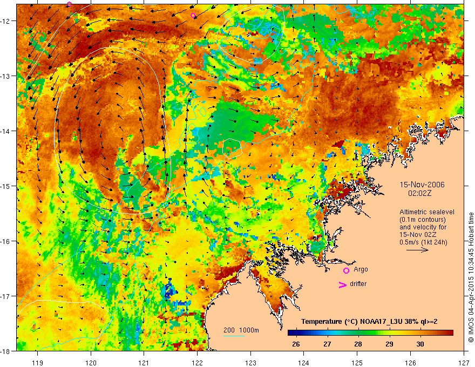Screen dimensions: 475x367
Task: Click the colour bar tick label 30
Action: tap(420, 344)
